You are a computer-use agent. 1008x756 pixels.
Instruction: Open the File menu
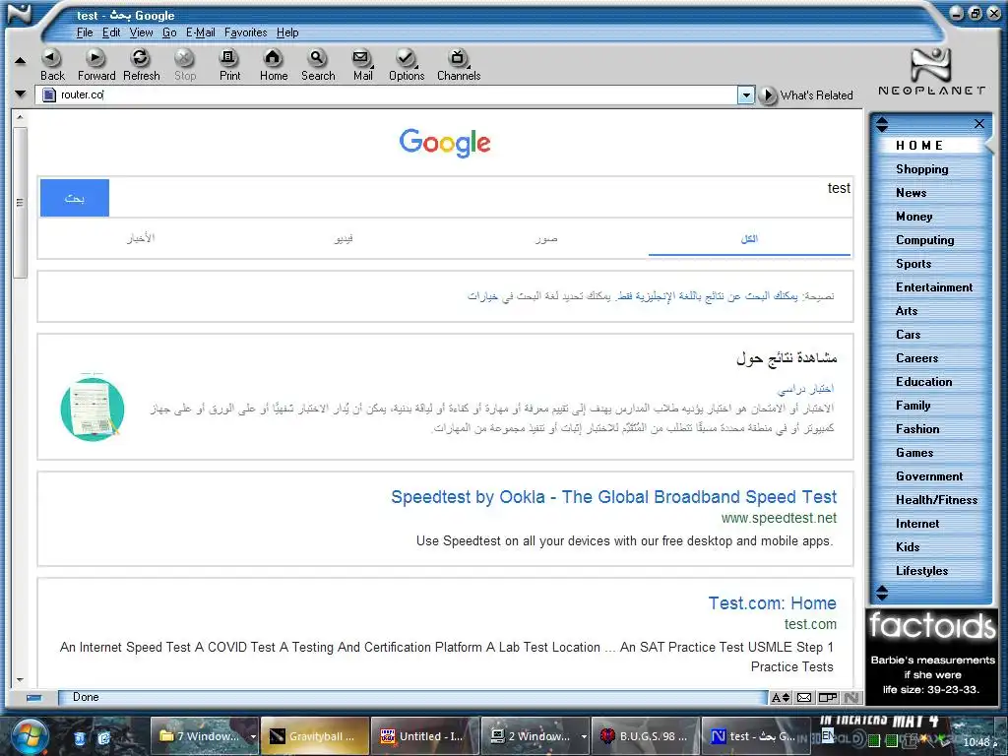[x=85, y=32]
